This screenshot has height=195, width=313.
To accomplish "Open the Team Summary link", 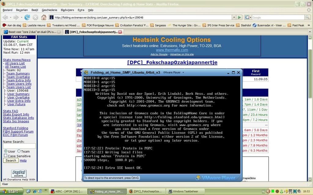I will click(x=18, y=73).
